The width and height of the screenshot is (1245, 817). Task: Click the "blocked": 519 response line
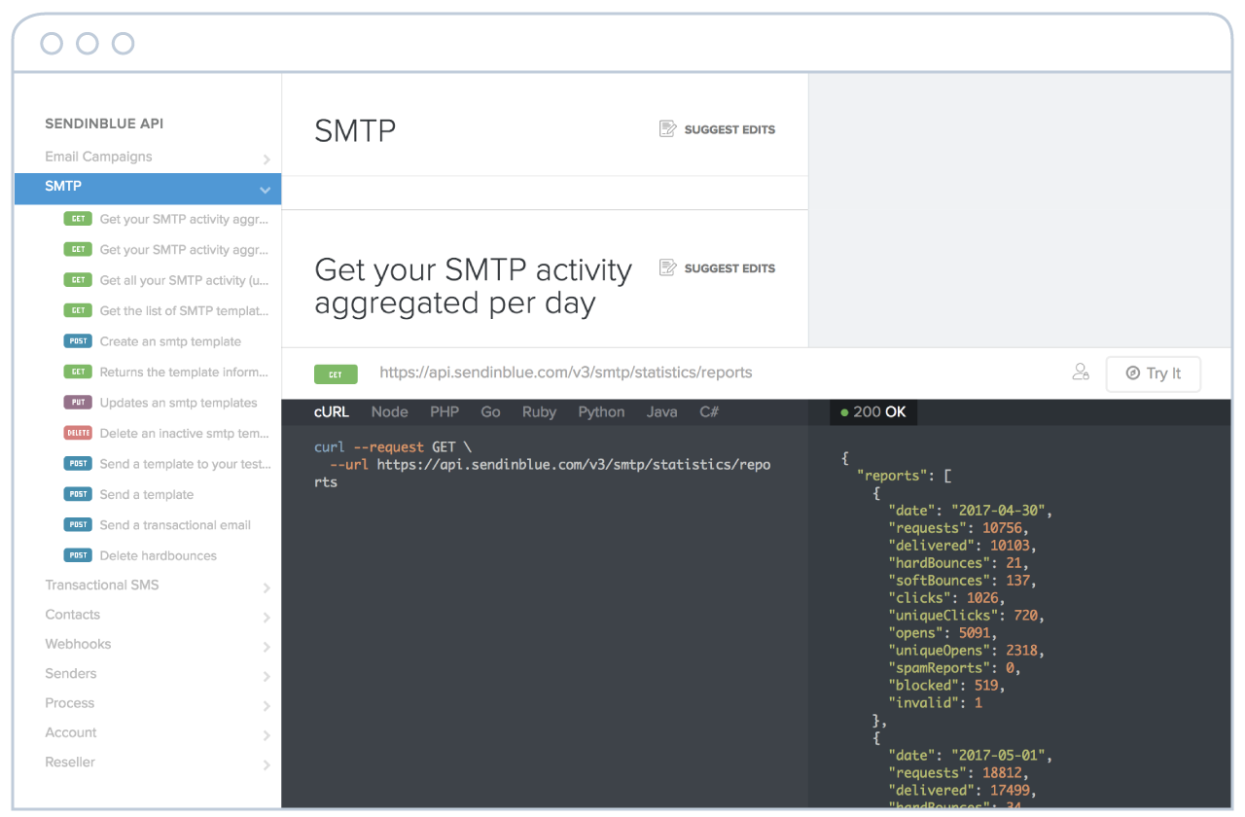click(x=946, y=686)
